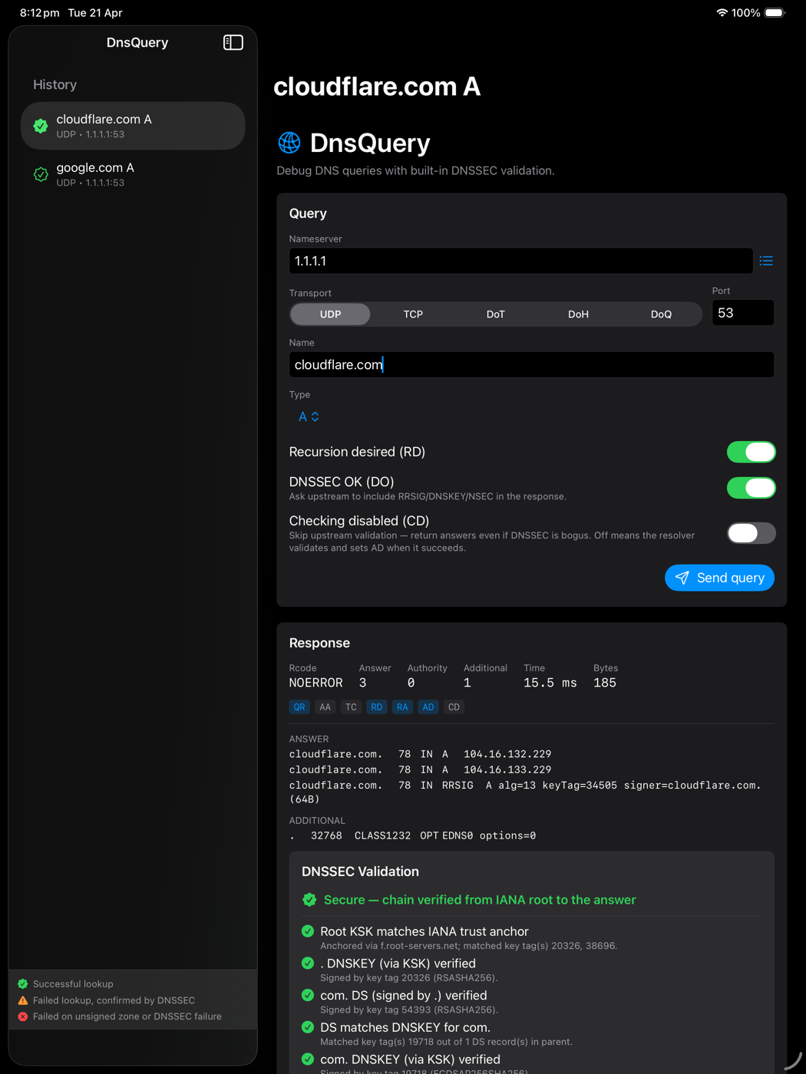Click the green seal beside google.com A history
Image resolution: width=806 pixels, height=1074 pixels.
click(x=41, y=174)
